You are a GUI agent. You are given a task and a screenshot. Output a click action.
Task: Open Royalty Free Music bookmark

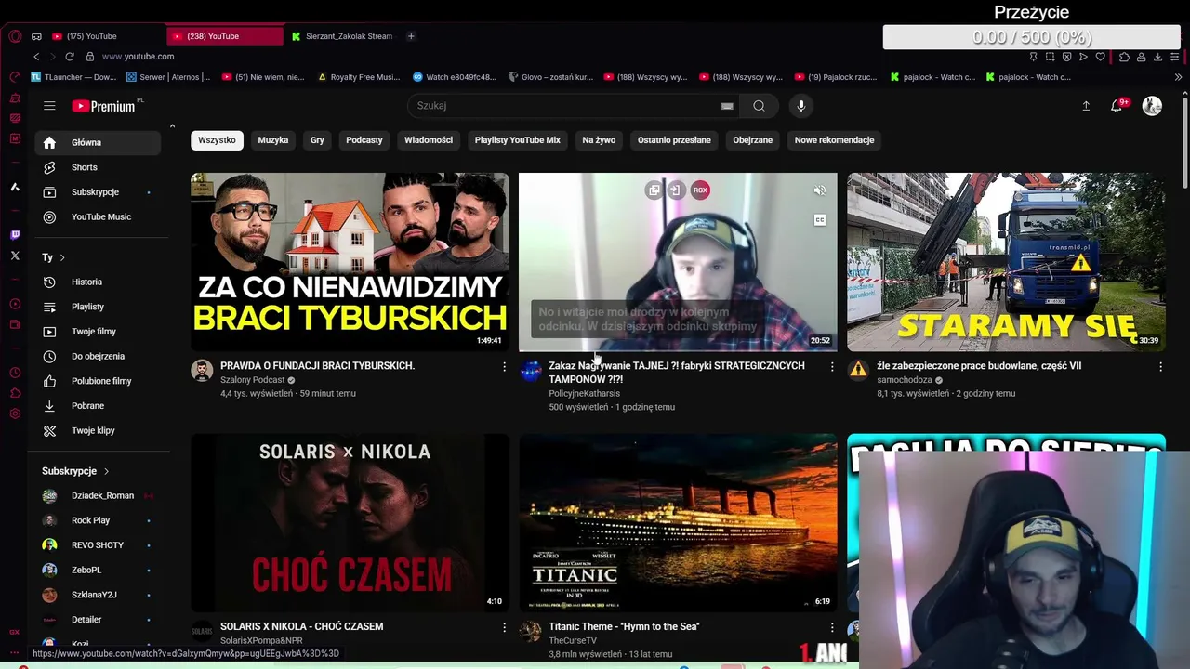click(359, 77)
